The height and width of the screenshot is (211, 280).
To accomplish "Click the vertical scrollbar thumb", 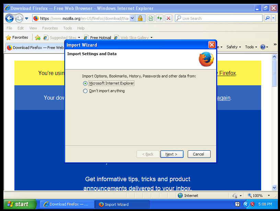I will (x=274, y=73).
